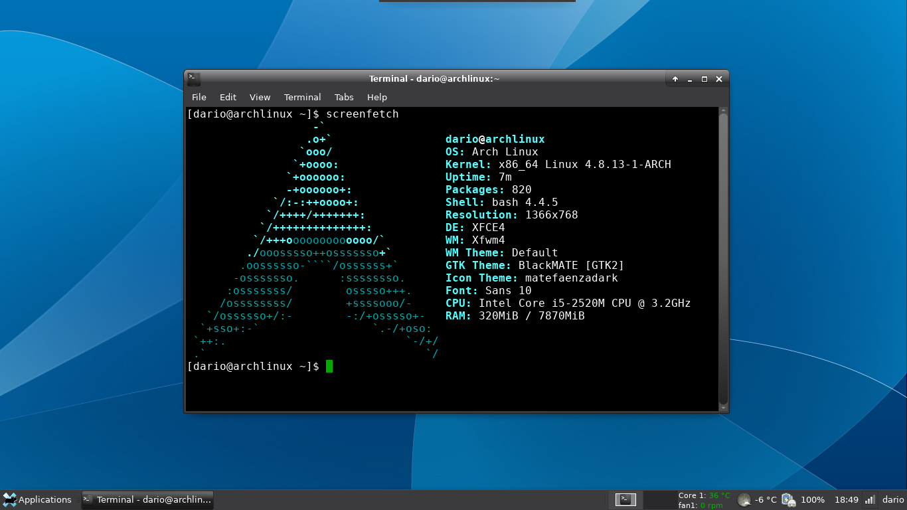Click the CPU: Intel Core i5-2520M line
The height and width of the screenshot is (510, 907).
tap(568, 303)
